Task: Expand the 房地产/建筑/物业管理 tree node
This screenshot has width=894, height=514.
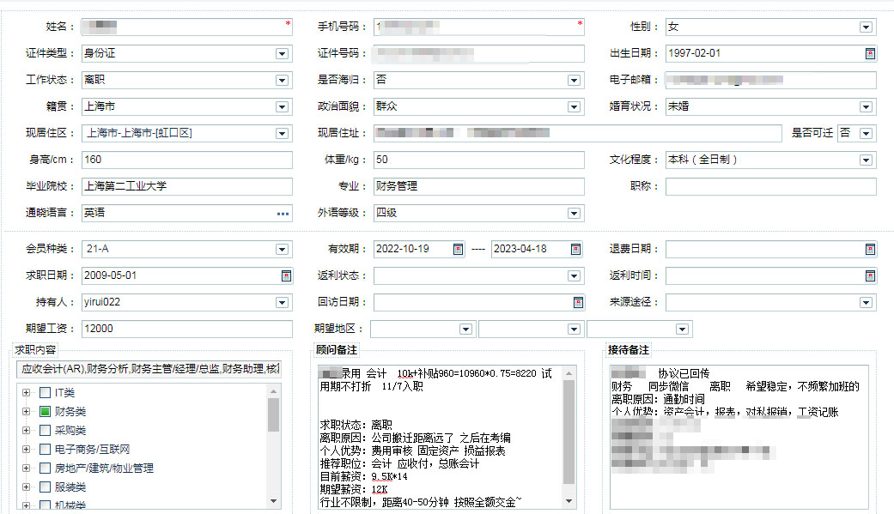Action: (x=26, y=468)
